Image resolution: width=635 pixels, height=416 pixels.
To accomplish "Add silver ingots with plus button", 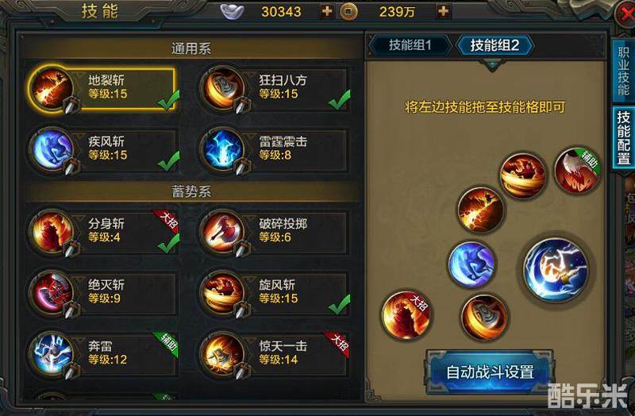I will pos(326,11).
